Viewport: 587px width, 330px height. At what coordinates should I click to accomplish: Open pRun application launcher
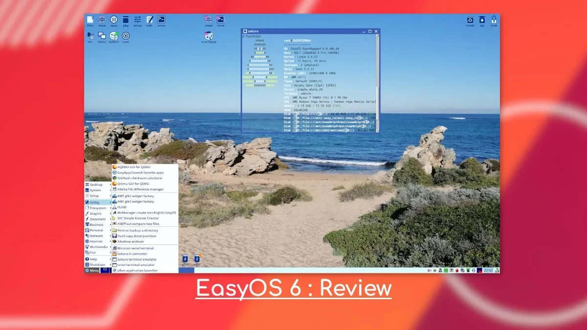click(x=145, y=270)
